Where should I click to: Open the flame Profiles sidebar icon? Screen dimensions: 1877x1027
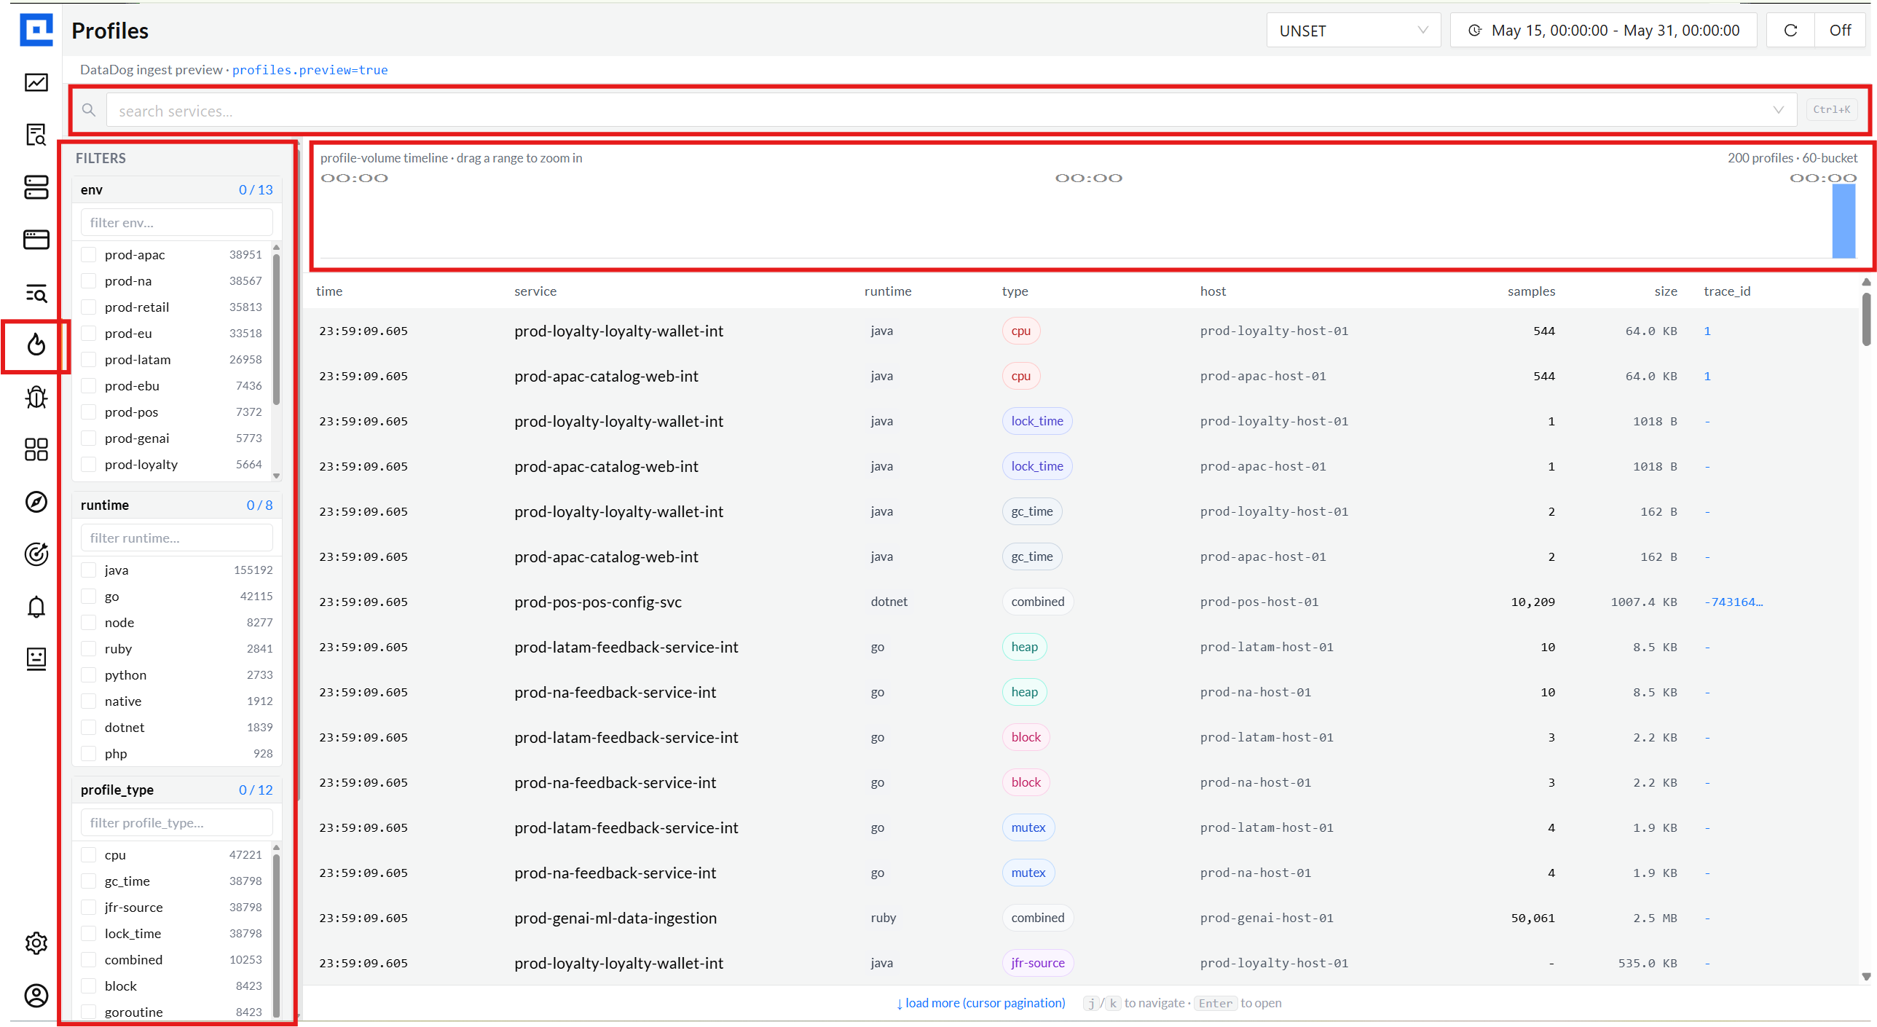pos(36,345)
